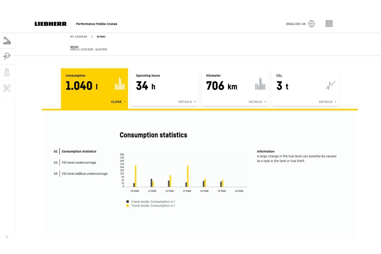Click the mobile crane icon in sidebar
The image size is (381, 254).
point(7,41)
